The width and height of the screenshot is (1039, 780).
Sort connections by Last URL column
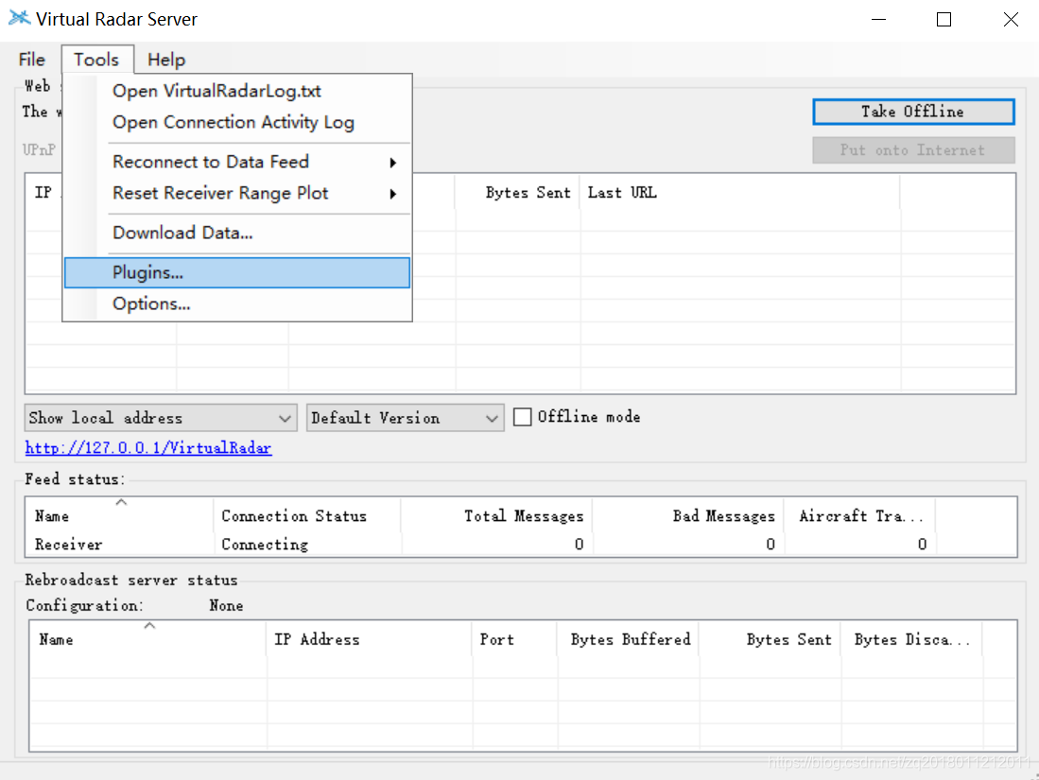pyautogui.click(x=739, y=193)
